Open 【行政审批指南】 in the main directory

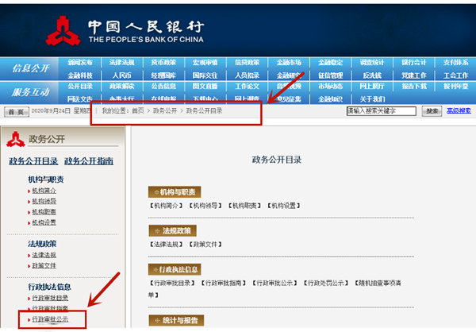click(x=223, y=283)
